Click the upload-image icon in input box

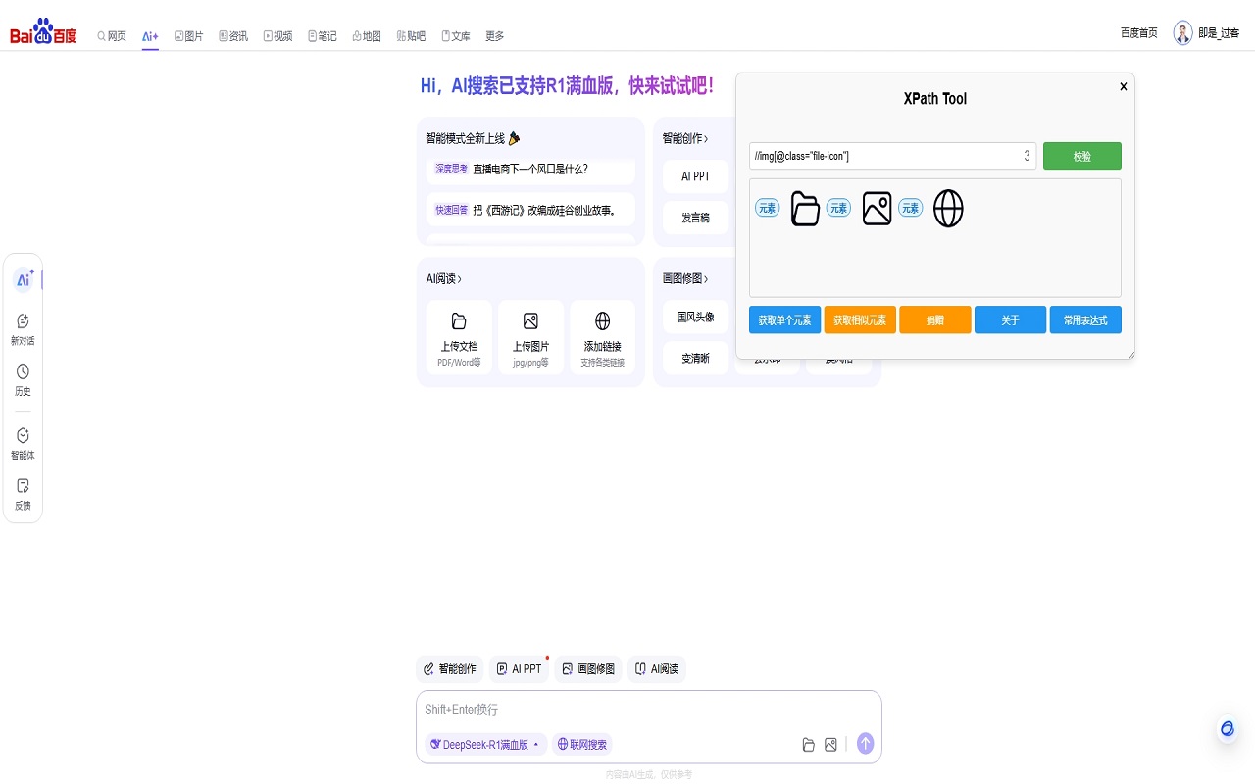tap(830, 745)
